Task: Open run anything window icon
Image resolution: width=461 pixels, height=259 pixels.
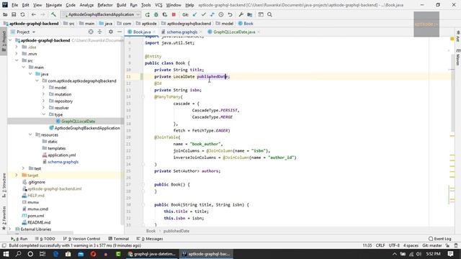Action: point(261,14)
